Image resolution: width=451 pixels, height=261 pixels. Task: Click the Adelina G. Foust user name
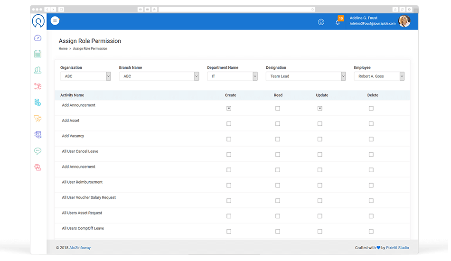364,18
